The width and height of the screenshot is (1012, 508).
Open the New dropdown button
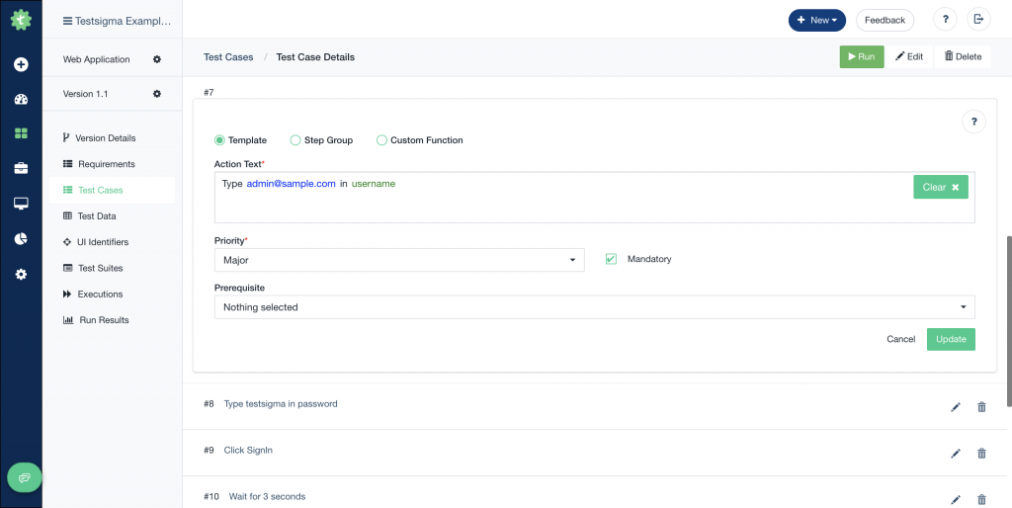(817, 20)
